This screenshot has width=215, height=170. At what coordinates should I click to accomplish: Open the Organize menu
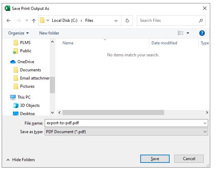pos(18,33)
